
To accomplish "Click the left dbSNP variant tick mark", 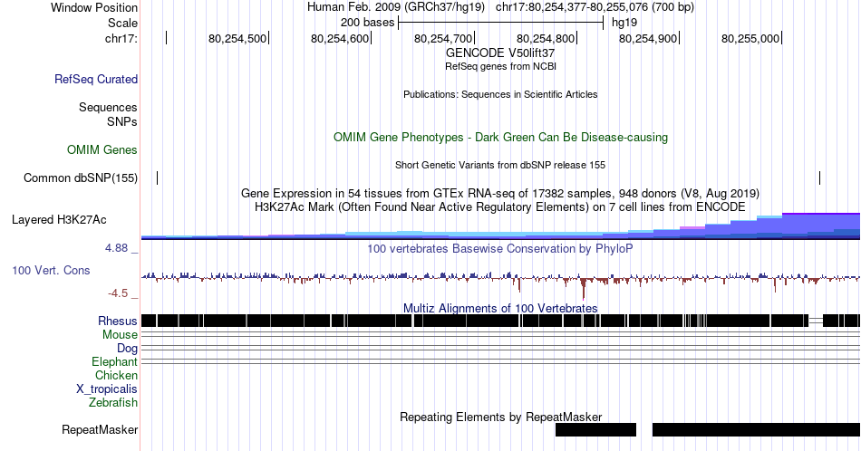I will click(x=158, y=178).
